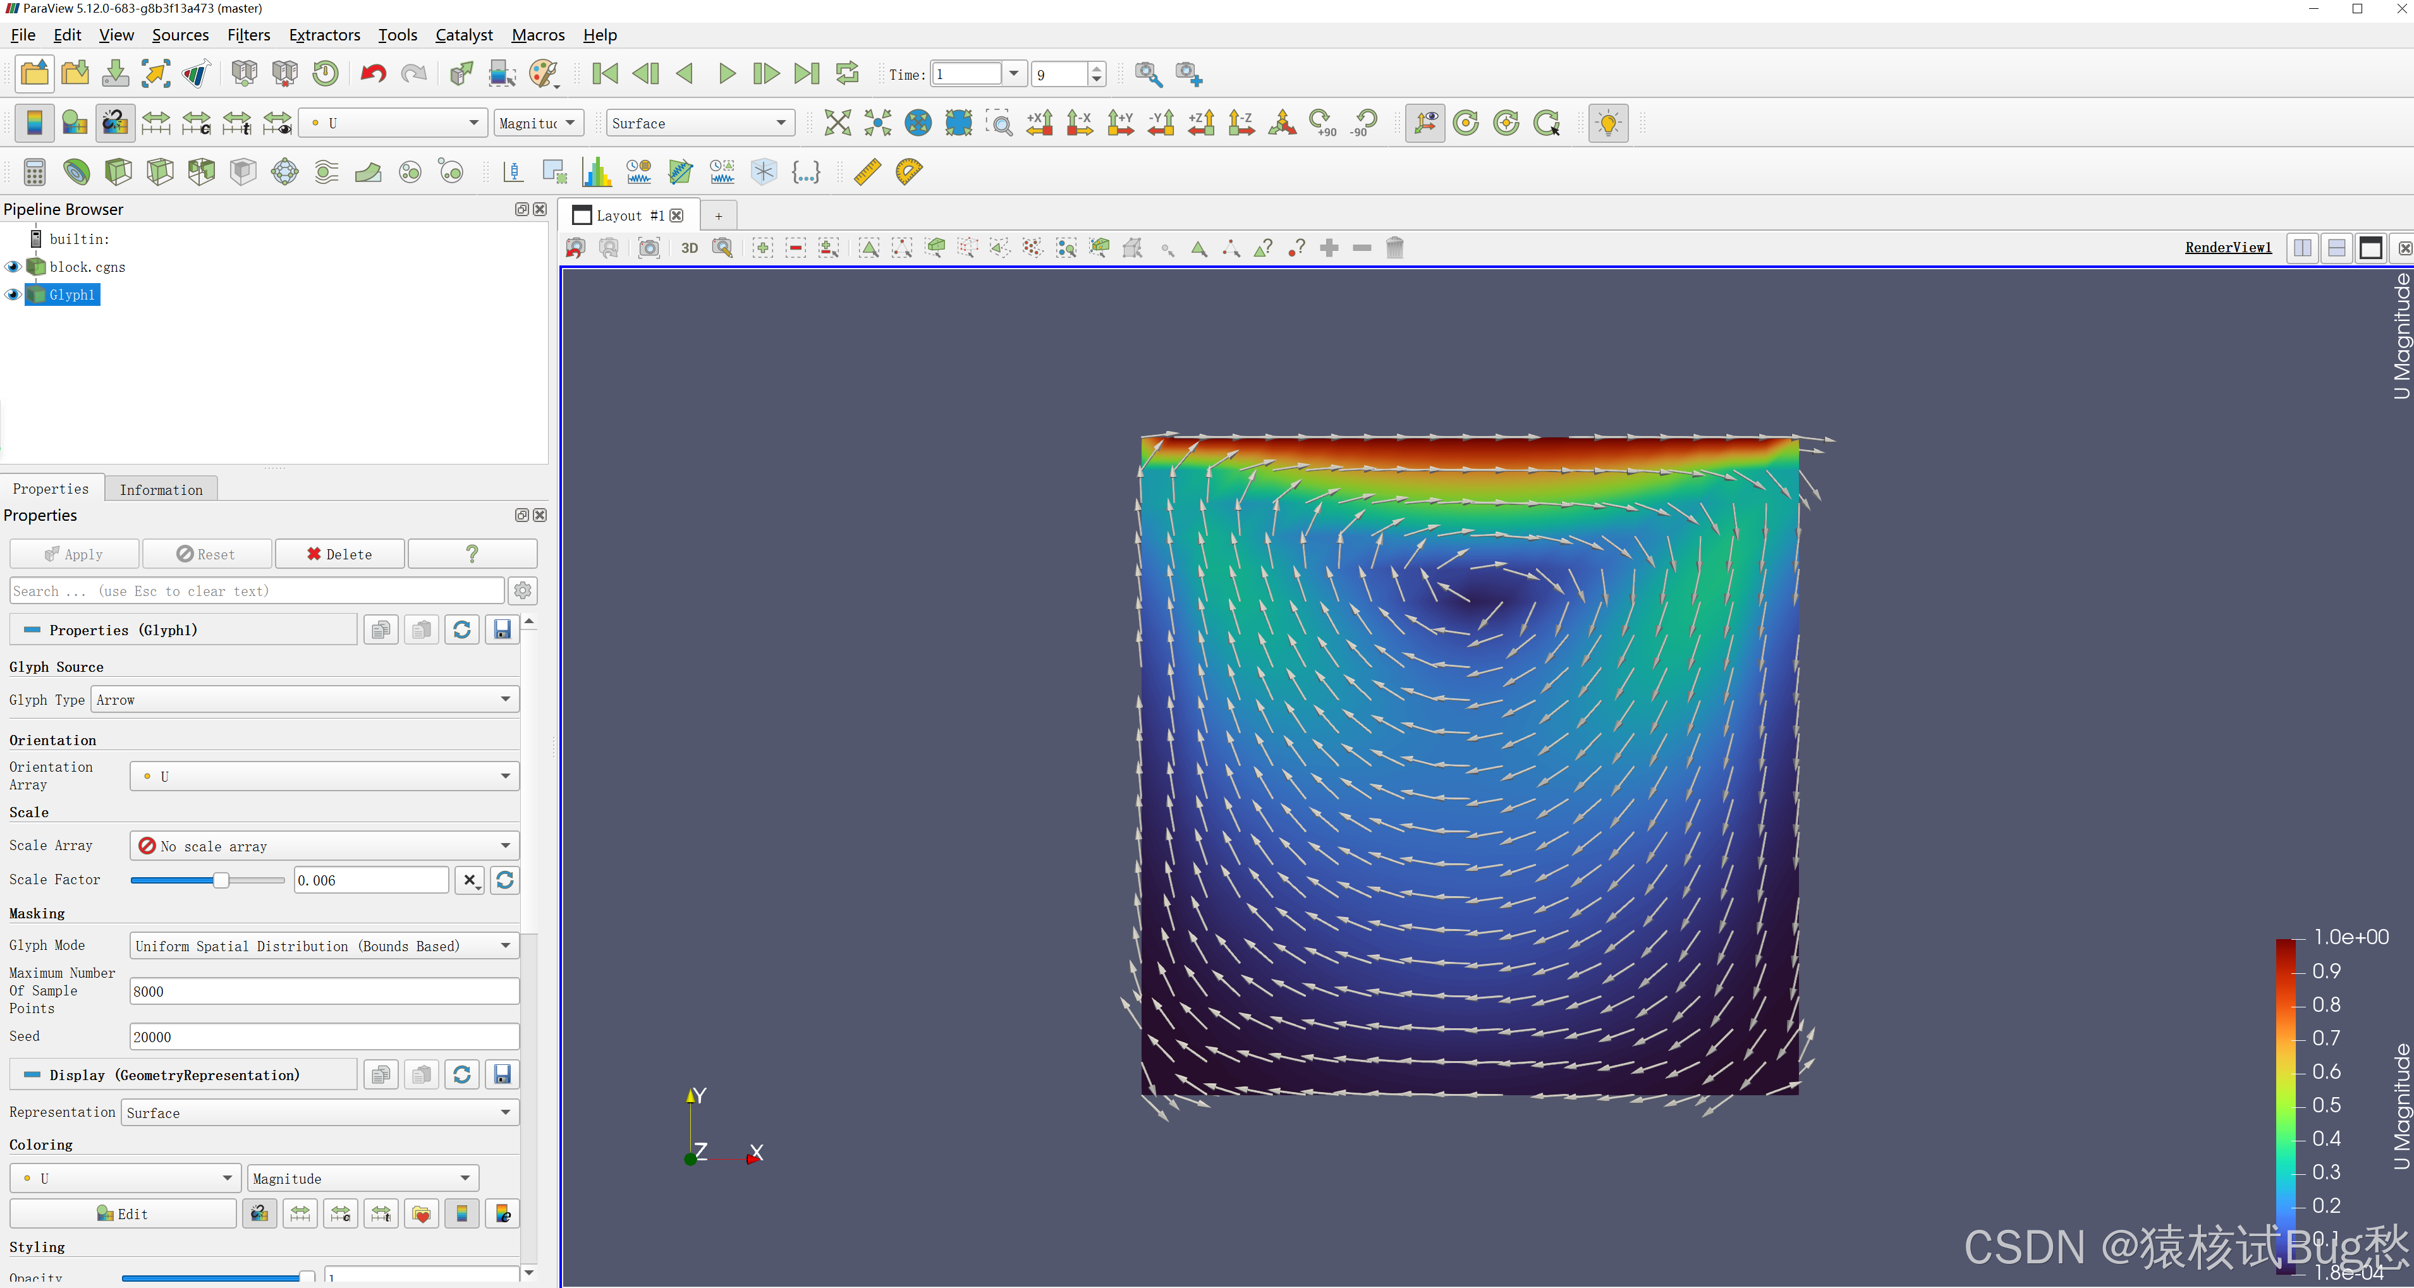The image size is (2414, 1288).
Task: Click the Capture screenshot camera icon
Action: (649, 247)
